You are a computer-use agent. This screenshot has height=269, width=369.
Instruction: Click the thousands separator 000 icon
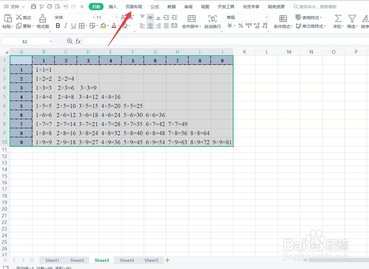click(x=249, y=26)
